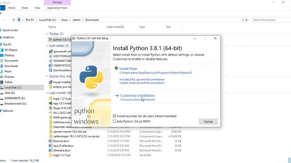Close the Python 3.8.1 Setup dialog
This screenshot has width=291, height=163.
(x=215, y=38)
